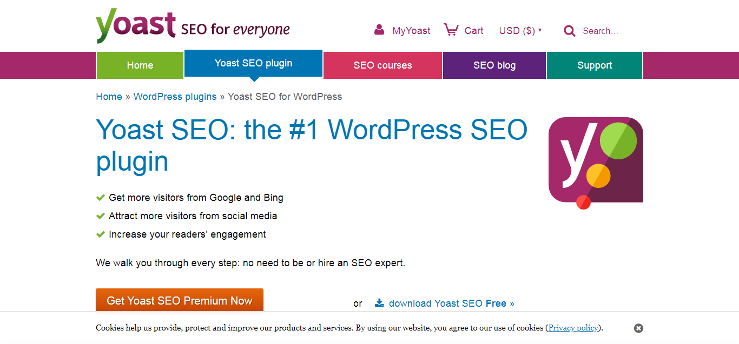
Task: Select the Support navigation tab
Action: coord(594,65)
